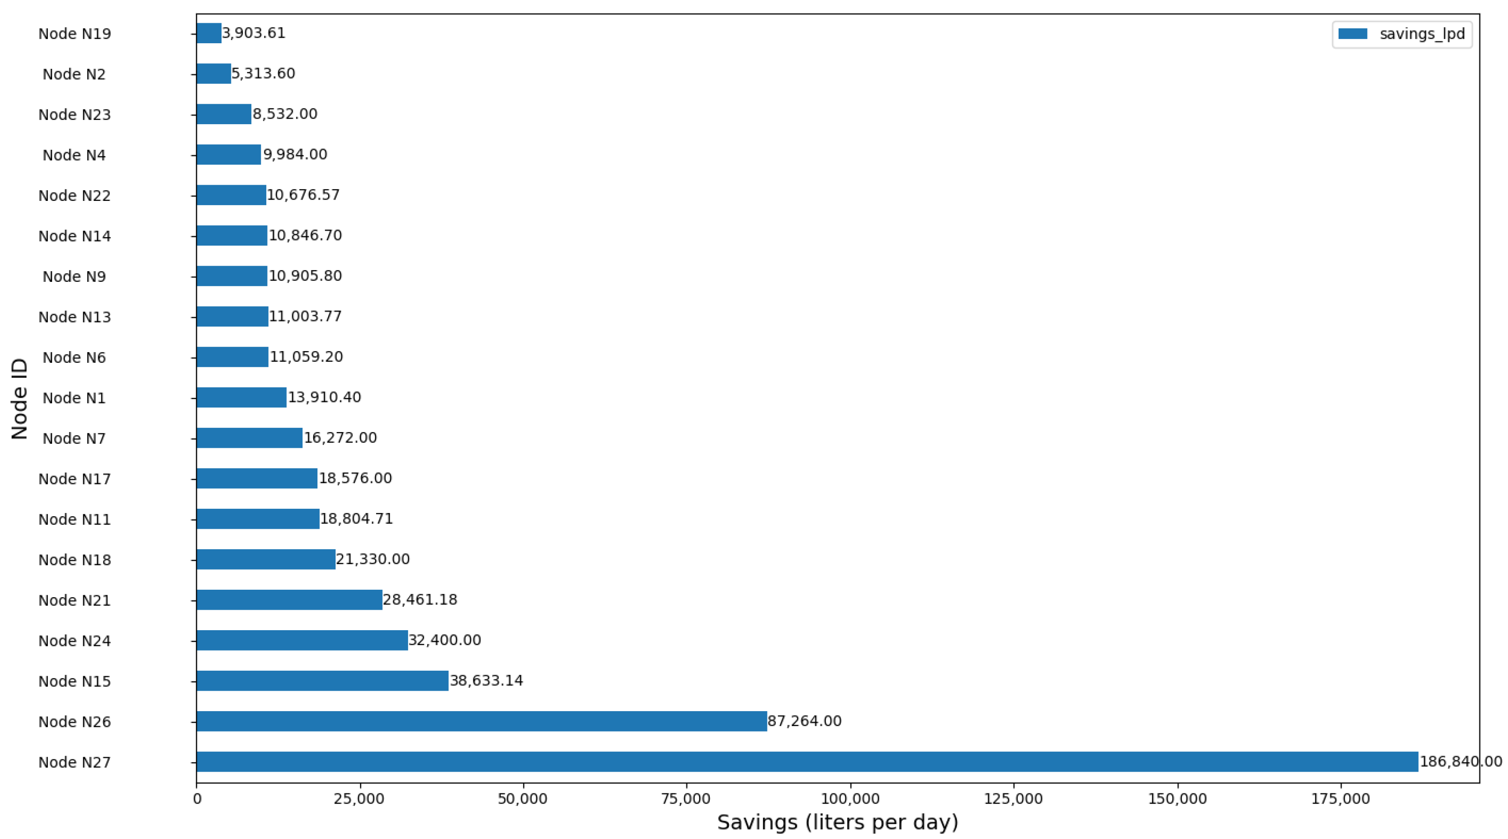Select the Node N18 bar
1508x839 pixels.
point(266,559)
